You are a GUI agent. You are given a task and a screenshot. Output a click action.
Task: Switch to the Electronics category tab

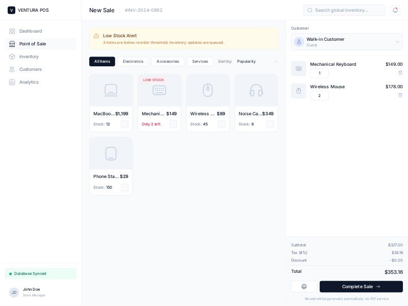pos(133,62)
